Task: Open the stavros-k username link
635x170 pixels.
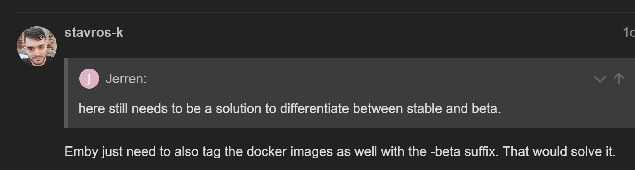Action: (94, 33)
